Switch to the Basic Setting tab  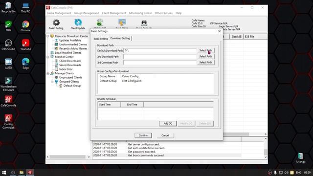[x=101, y=39]
